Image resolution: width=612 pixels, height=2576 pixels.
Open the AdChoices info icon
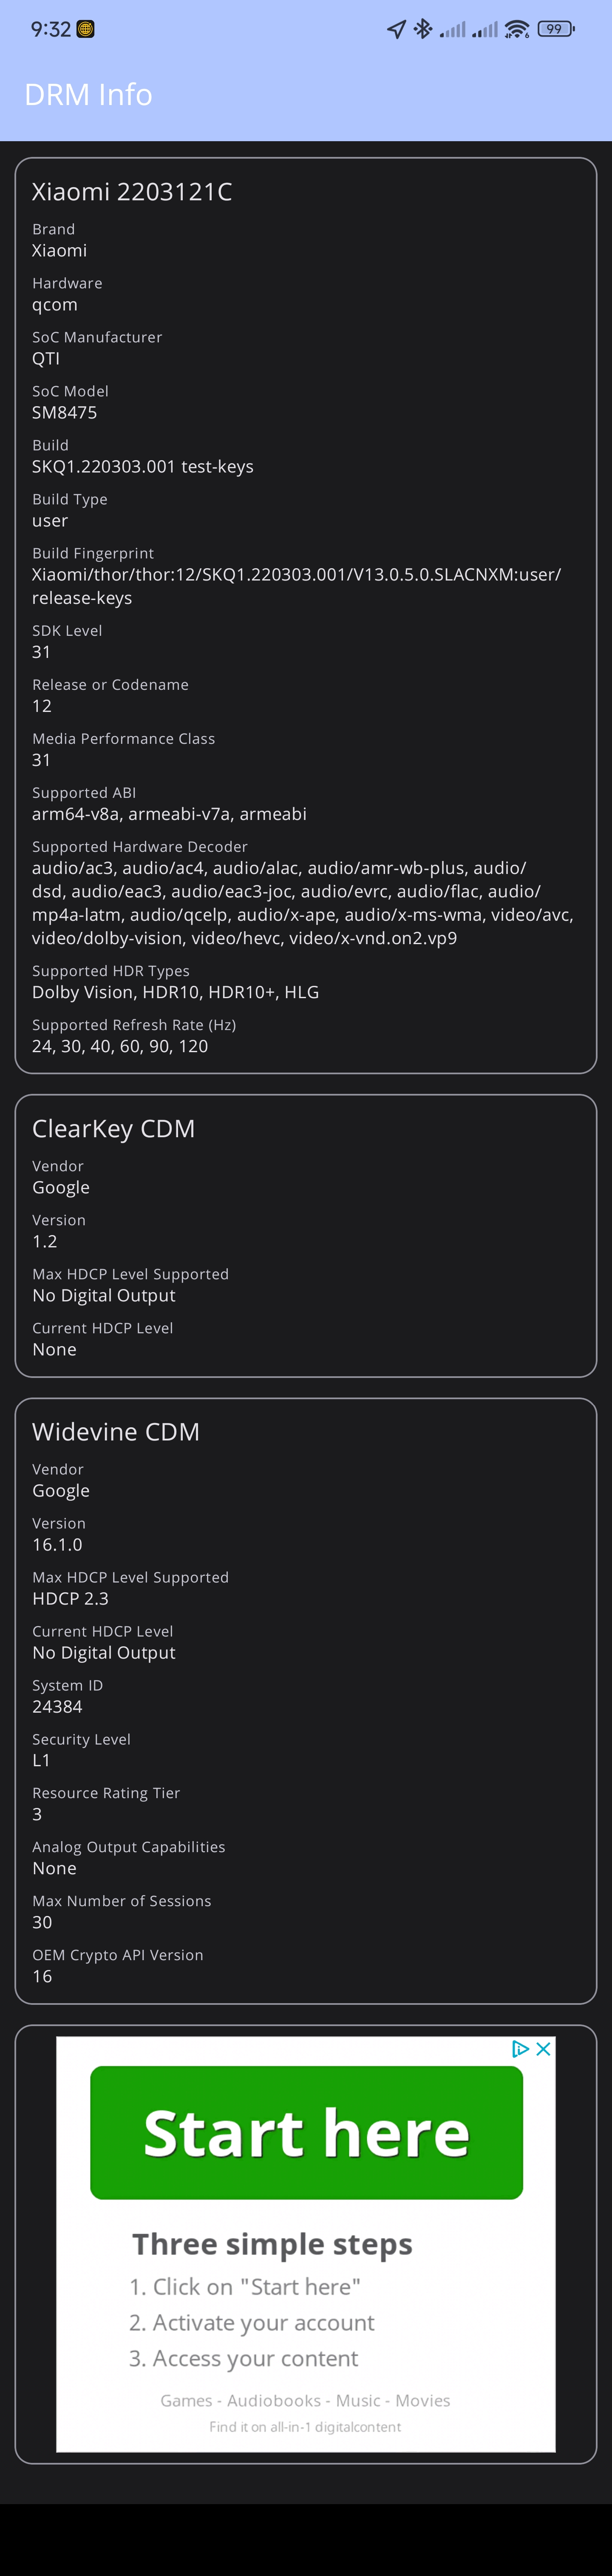pos(520,2049)
